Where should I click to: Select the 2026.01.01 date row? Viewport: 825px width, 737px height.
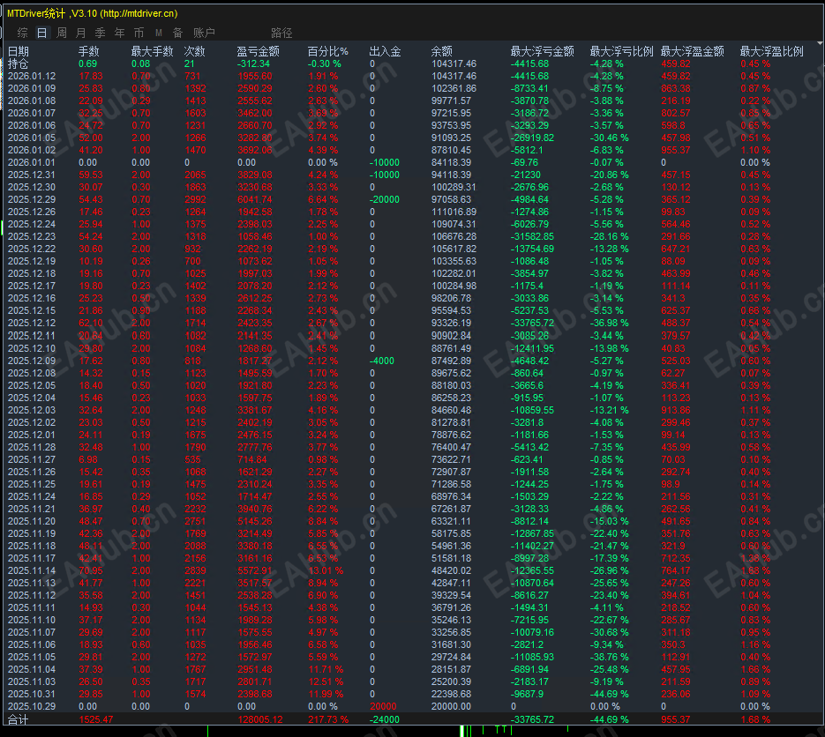[x=32, y=162]
